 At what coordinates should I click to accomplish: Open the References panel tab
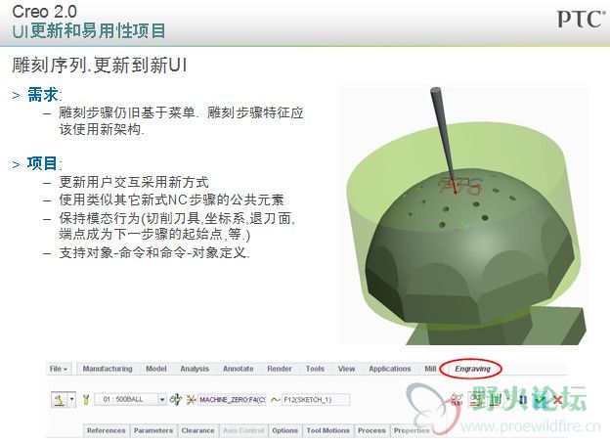[107, 430]
